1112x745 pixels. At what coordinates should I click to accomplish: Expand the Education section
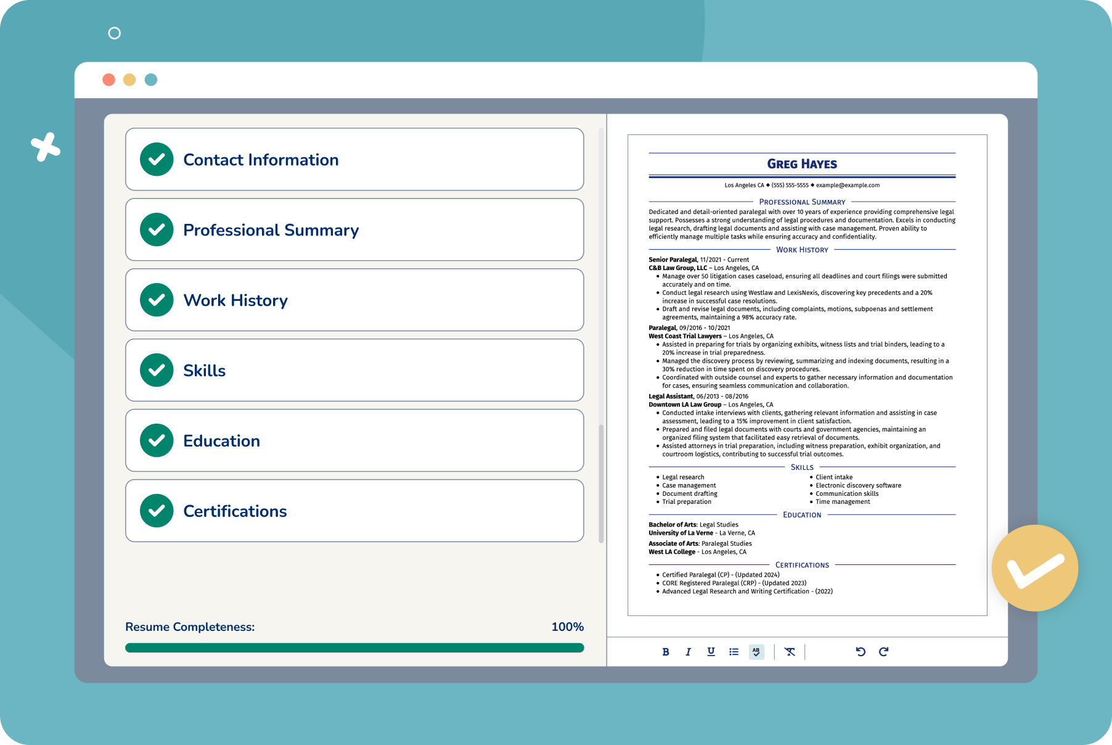point(354,440)
